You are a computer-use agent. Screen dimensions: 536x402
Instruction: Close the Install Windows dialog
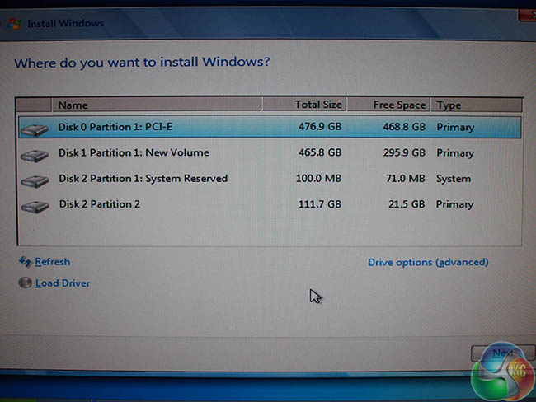click(x=528, y=16)
